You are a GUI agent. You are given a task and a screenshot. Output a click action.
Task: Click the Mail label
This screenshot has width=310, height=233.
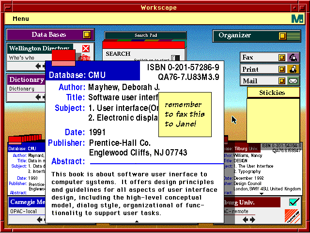click(x=250, y=81)
